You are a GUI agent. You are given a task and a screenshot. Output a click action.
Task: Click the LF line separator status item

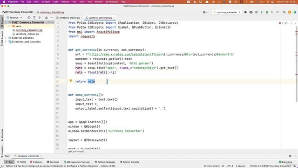[x=223, y=166]
